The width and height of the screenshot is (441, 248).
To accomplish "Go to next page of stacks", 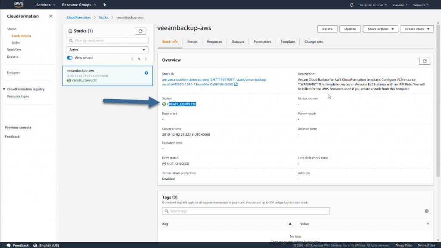I will click(x=146, y=59).
